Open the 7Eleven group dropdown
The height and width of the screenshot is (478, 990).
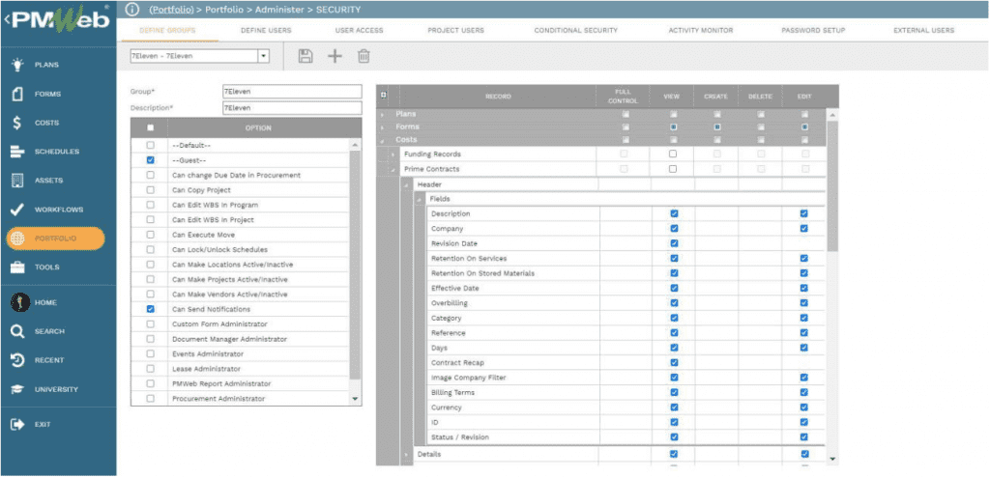(264, 56)
